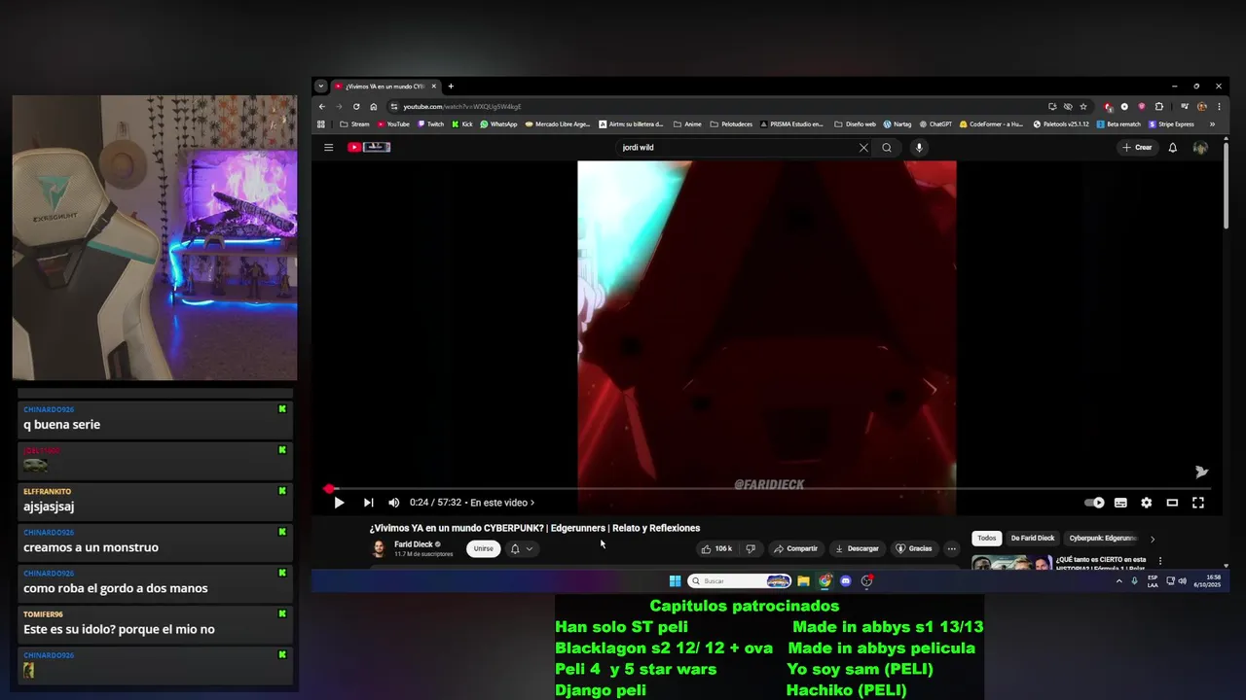
Task: Open Chrome three-dot menu
Action: 1219,107
